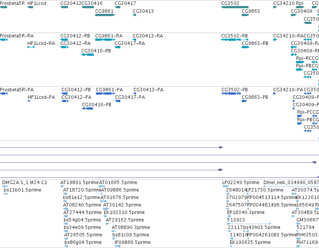Select protein label Prosbeta5R-PA
The width and height of the screenshot is (319, 248).
pos(17,90)
